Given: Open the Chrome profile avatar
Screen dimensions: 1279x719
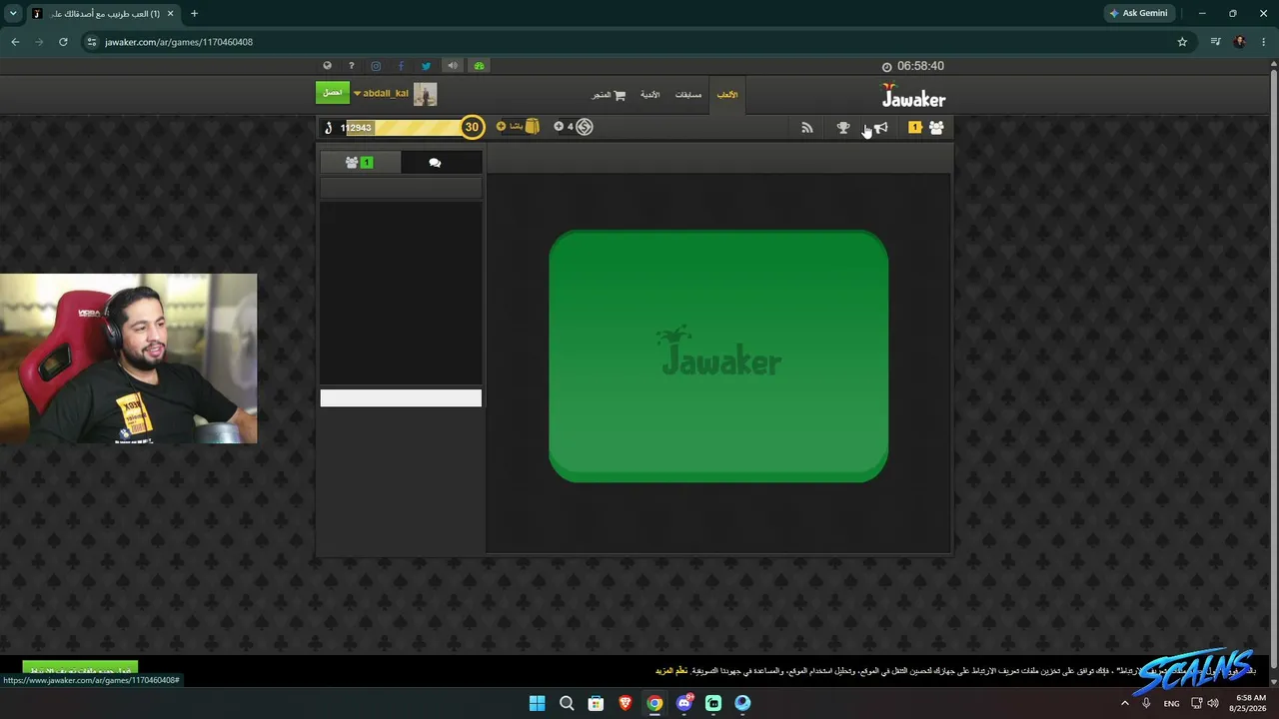Looking at the screenshot, I should pos(1240,42).
